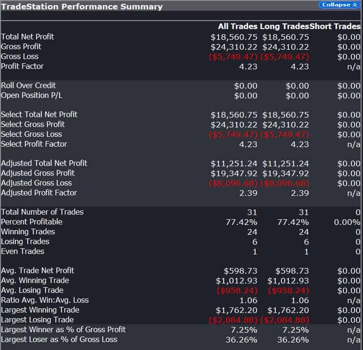Select the Profit Factor row label
363x350 pixels.
pos(22,67)
